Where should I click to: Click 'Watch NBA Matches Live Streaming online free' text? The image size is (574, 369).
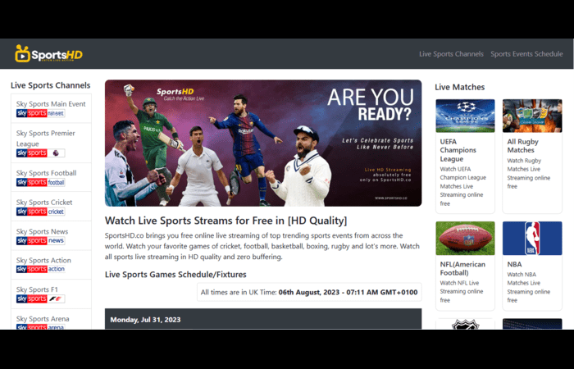(x=529, y=287)
